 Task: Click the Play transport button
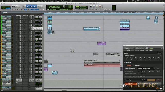[97, 6]
